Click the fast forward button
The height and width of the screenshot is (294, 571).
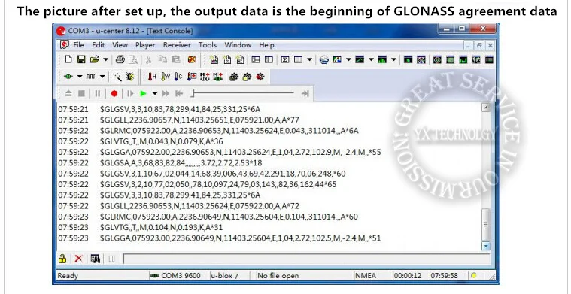[166, 93]
